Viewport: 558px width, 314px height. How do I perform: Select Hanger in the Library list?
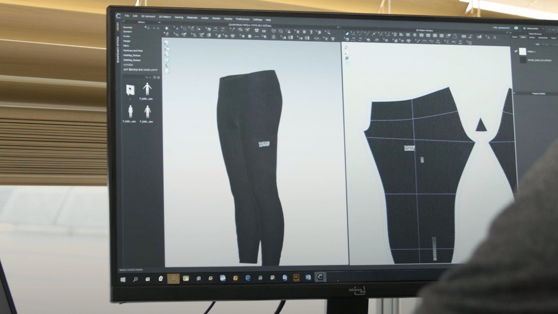click(127, 41)
